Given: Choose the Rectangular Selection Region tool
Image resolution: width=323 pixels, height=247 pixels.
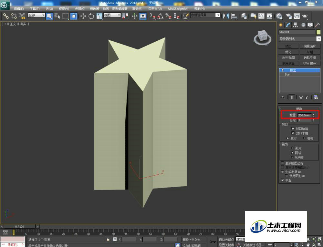Looking at the screenshot, I should (x=66, y=16).
